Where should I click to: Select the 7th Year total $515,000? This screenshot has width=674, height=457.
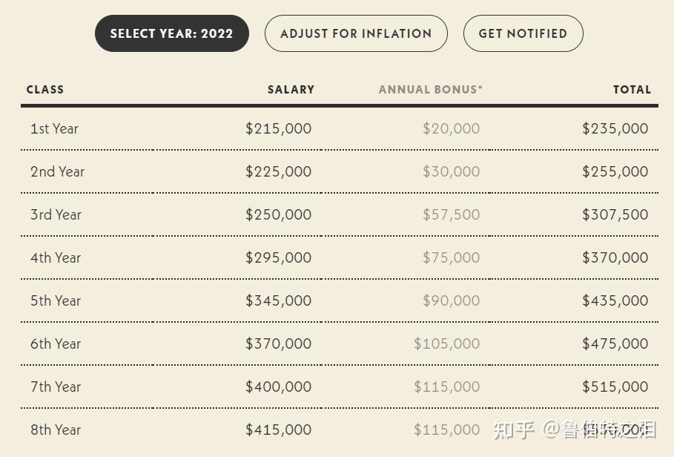click(x=615, y=387)
